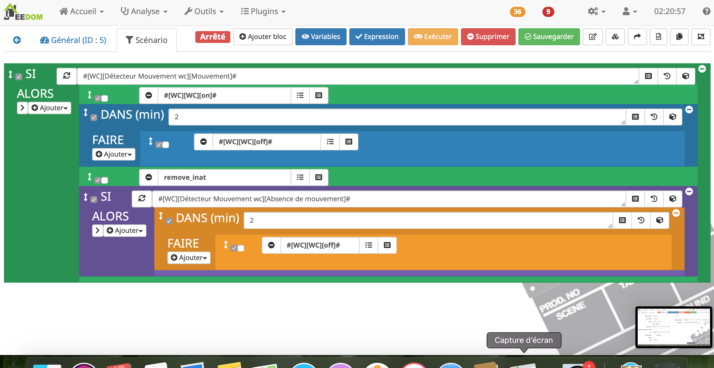Open Ajouter dropdown under purple ALORS
This screenshot has width=714, height=368.
[125, 231]
